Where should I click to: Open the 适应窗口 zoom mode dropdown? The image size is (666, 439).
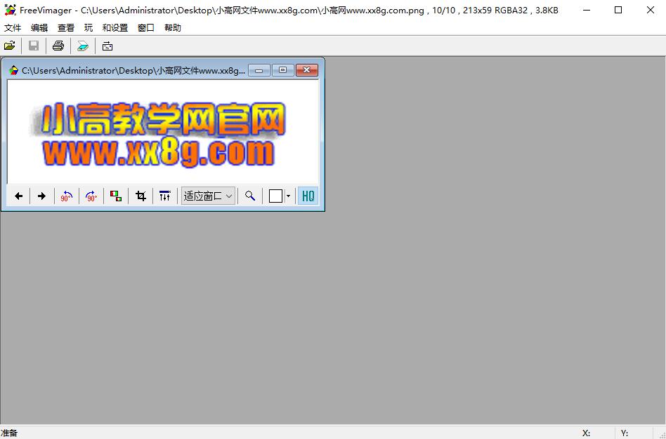pyautogui.click(x=208, y=196)
